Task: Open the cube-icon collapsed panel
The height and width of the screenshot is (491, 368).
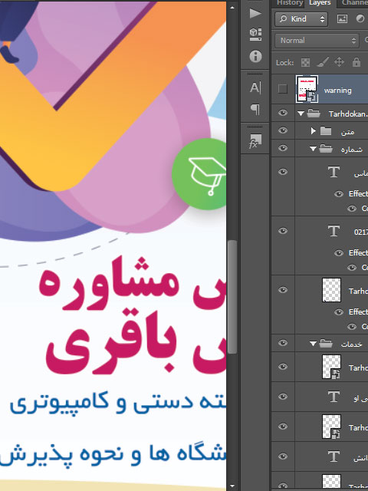Action: click(255, 34)
